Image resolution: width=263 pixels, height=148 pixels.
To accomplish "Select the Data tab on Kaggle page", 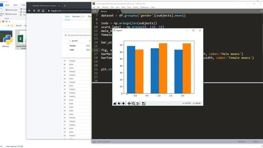I will coord(67,16).
